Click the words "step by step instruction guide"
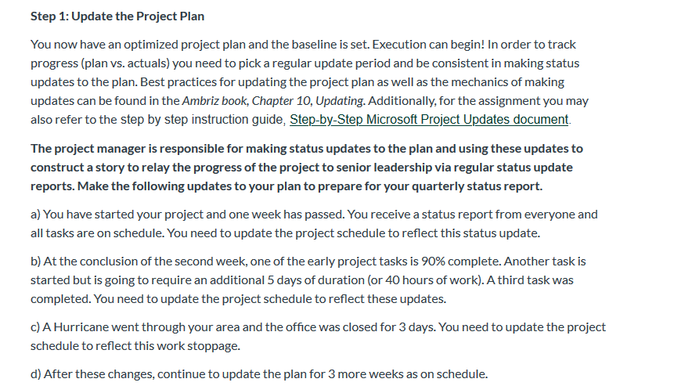Image resolution: width=692 pixels, height=386 pixels. pyautogui.click(x=203, y=120)
